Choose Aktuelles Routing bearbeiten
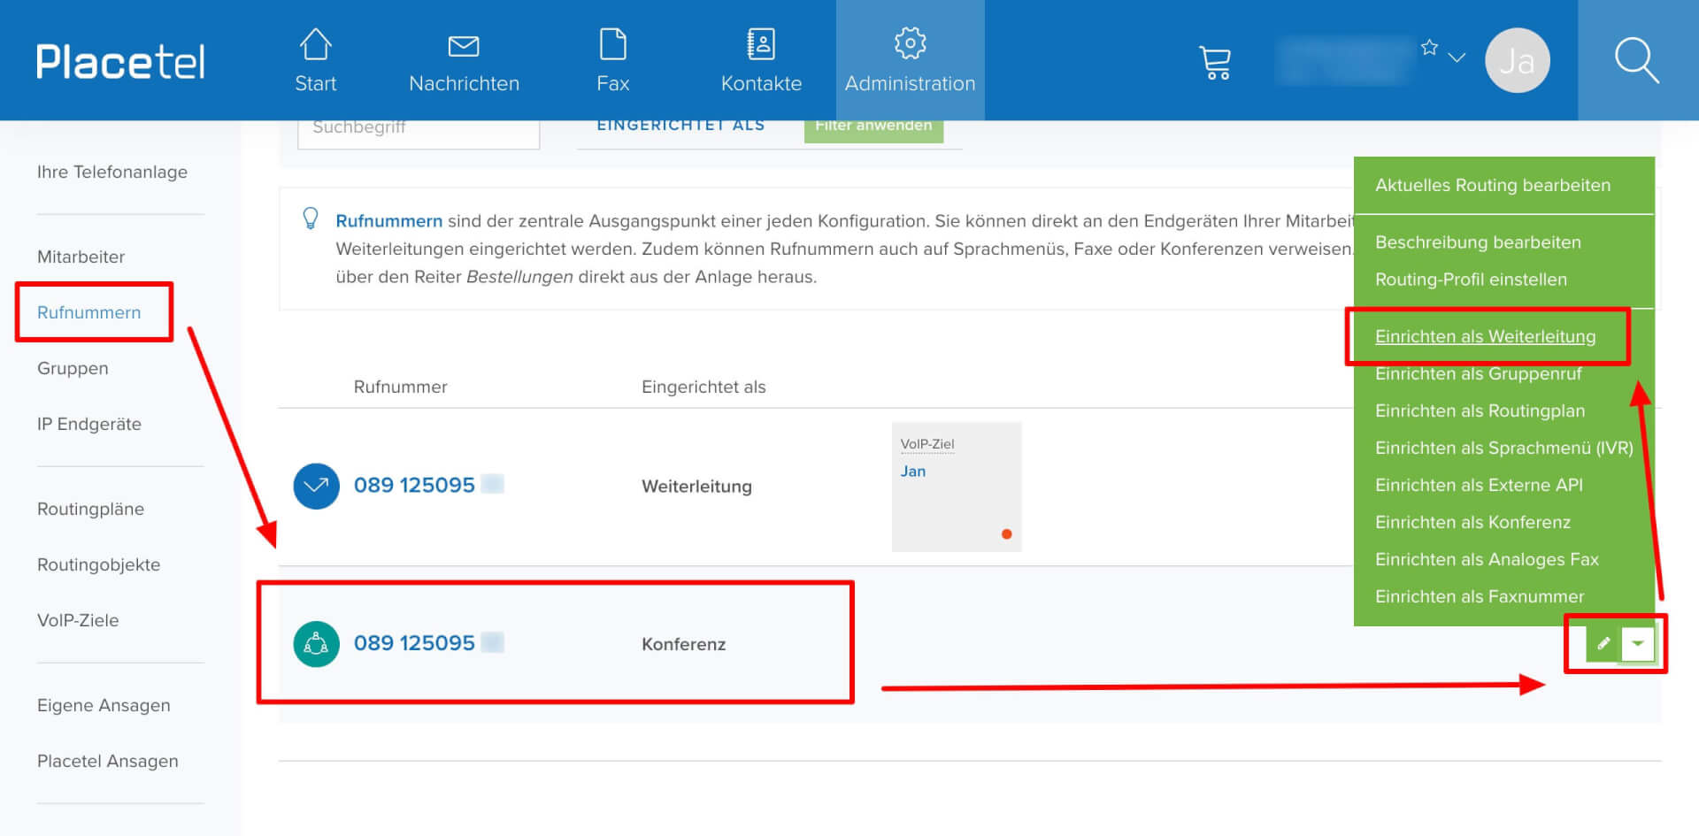Screen dimensions: 1699x836 coord(1493,185)
